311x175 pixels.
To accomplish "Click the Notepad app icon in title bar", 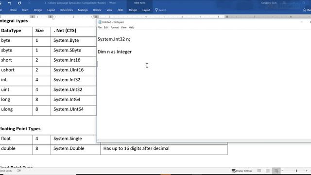I will pos(100,22).
